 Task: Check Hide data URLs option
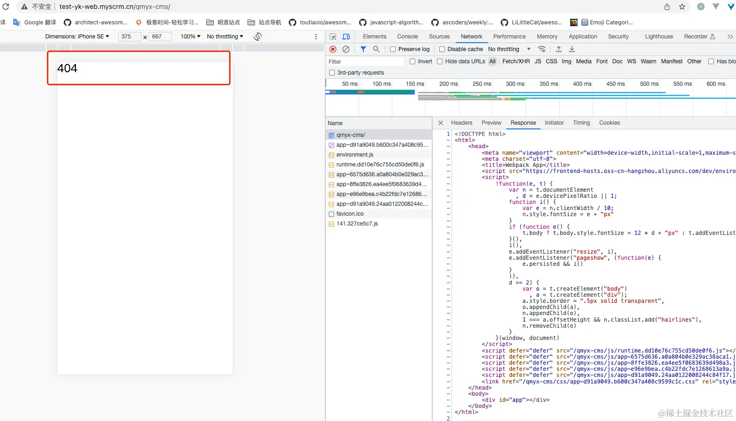click(440, 61)
